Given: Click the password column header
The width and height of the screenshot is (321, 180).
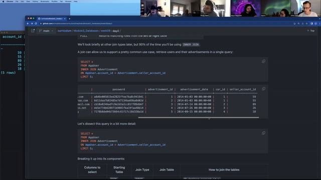Looking at the screenshot, I should [118, 89].
